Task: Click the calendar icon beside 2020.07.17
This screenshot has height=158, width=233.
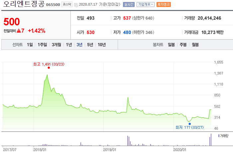Action: click(76, 5)
